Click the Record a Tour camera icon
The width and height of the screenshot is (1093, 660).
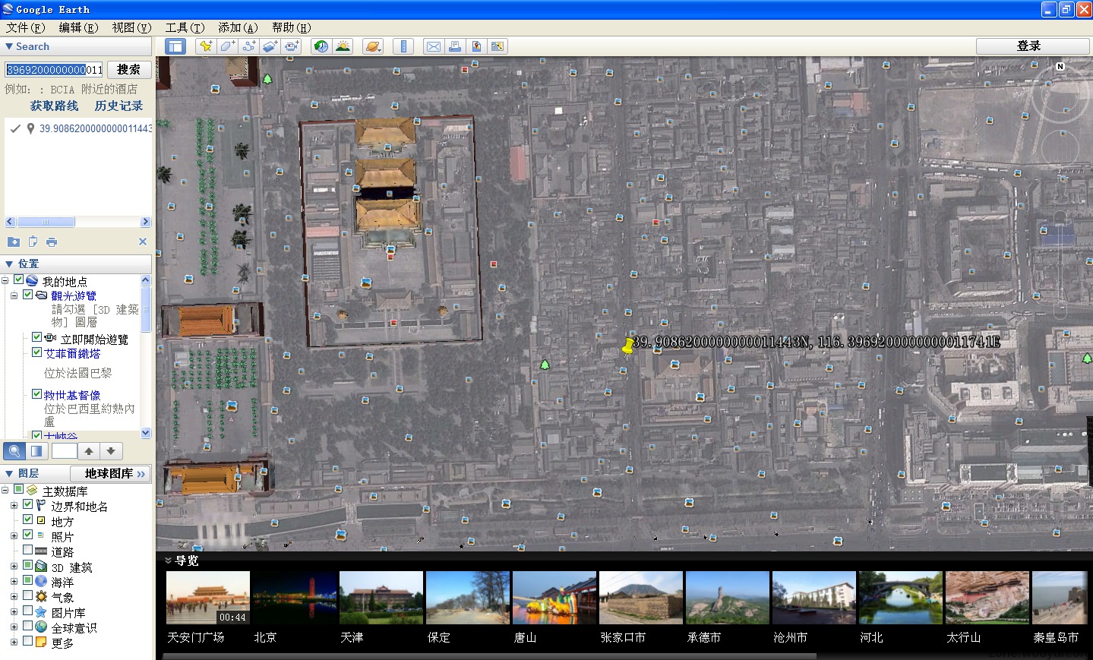click(x=292, y=46)
